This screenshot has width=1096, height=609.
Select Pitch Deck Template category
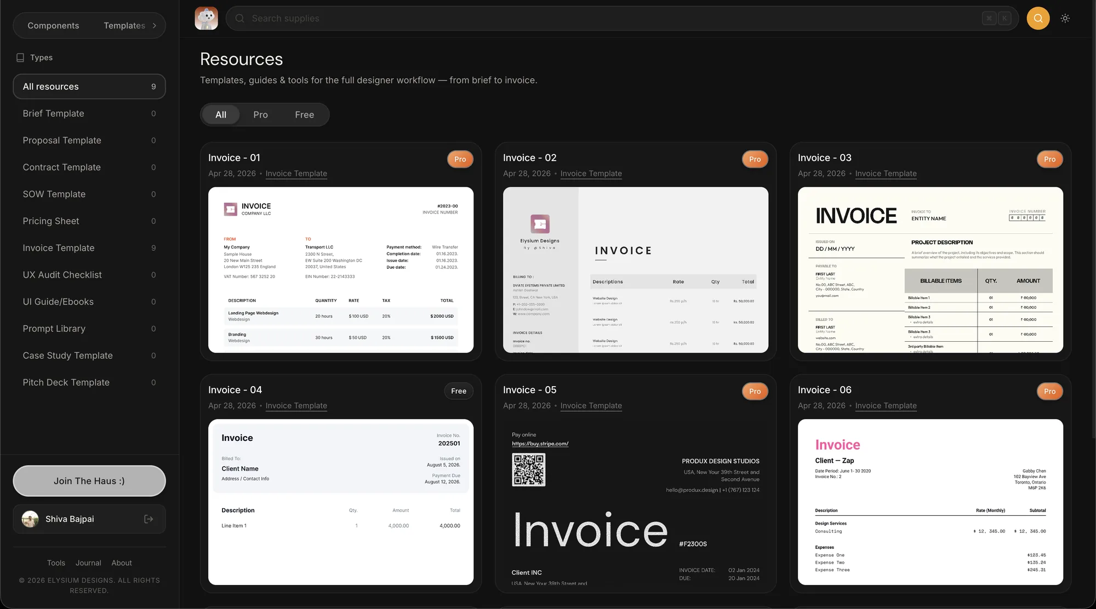click(x=89, y=382)
